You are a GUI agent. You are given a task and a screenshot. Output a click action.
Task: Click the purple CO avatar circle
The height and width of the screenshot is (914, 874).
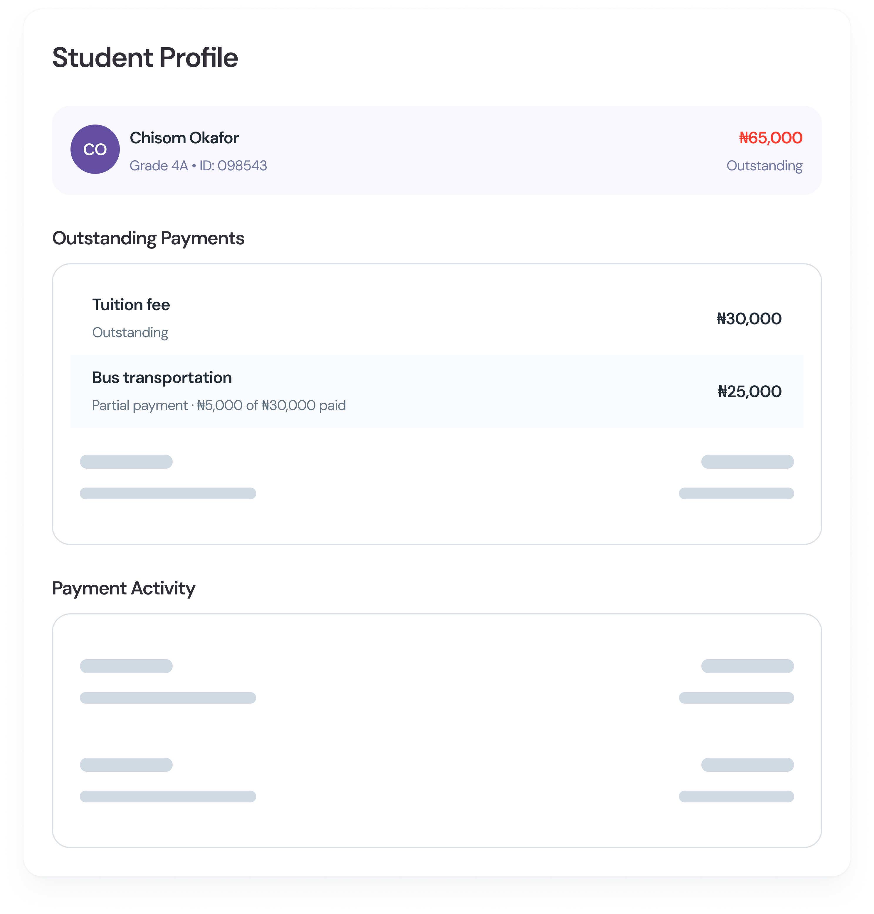(x=95, y=149)
